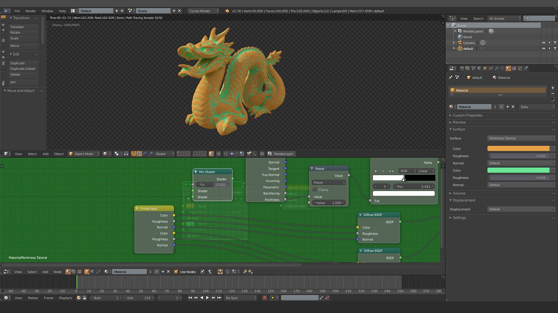Open the Linear interpolation dropdown on color ramp

point(426,171)
